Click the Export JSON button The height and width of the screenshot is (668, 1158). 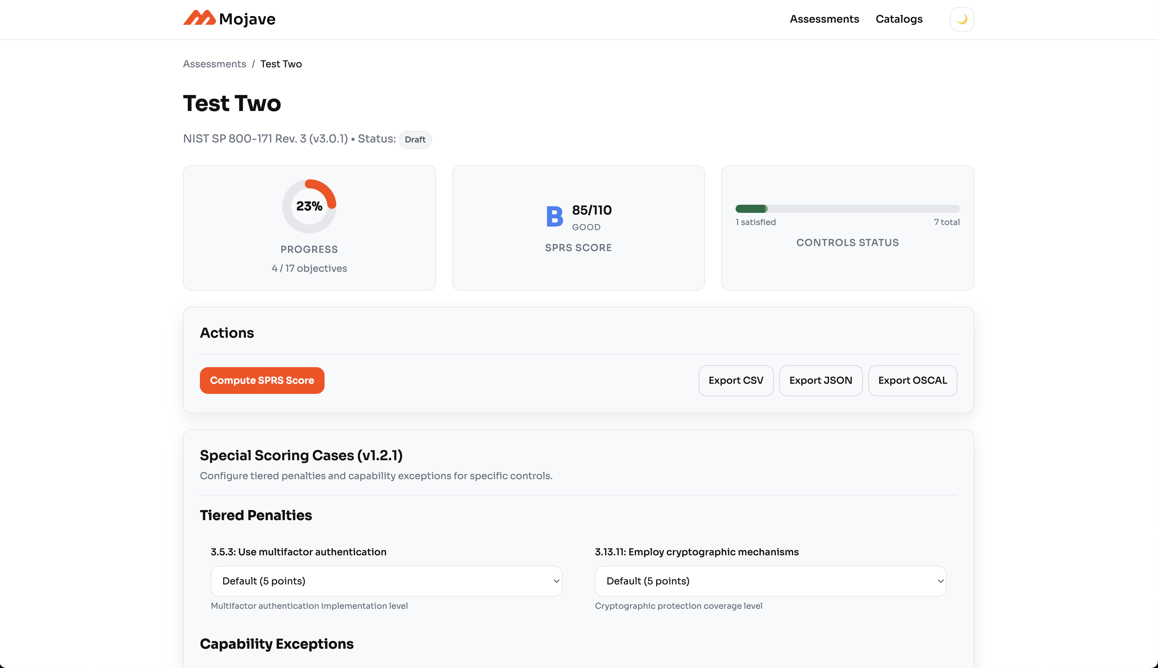pos(820,380)
